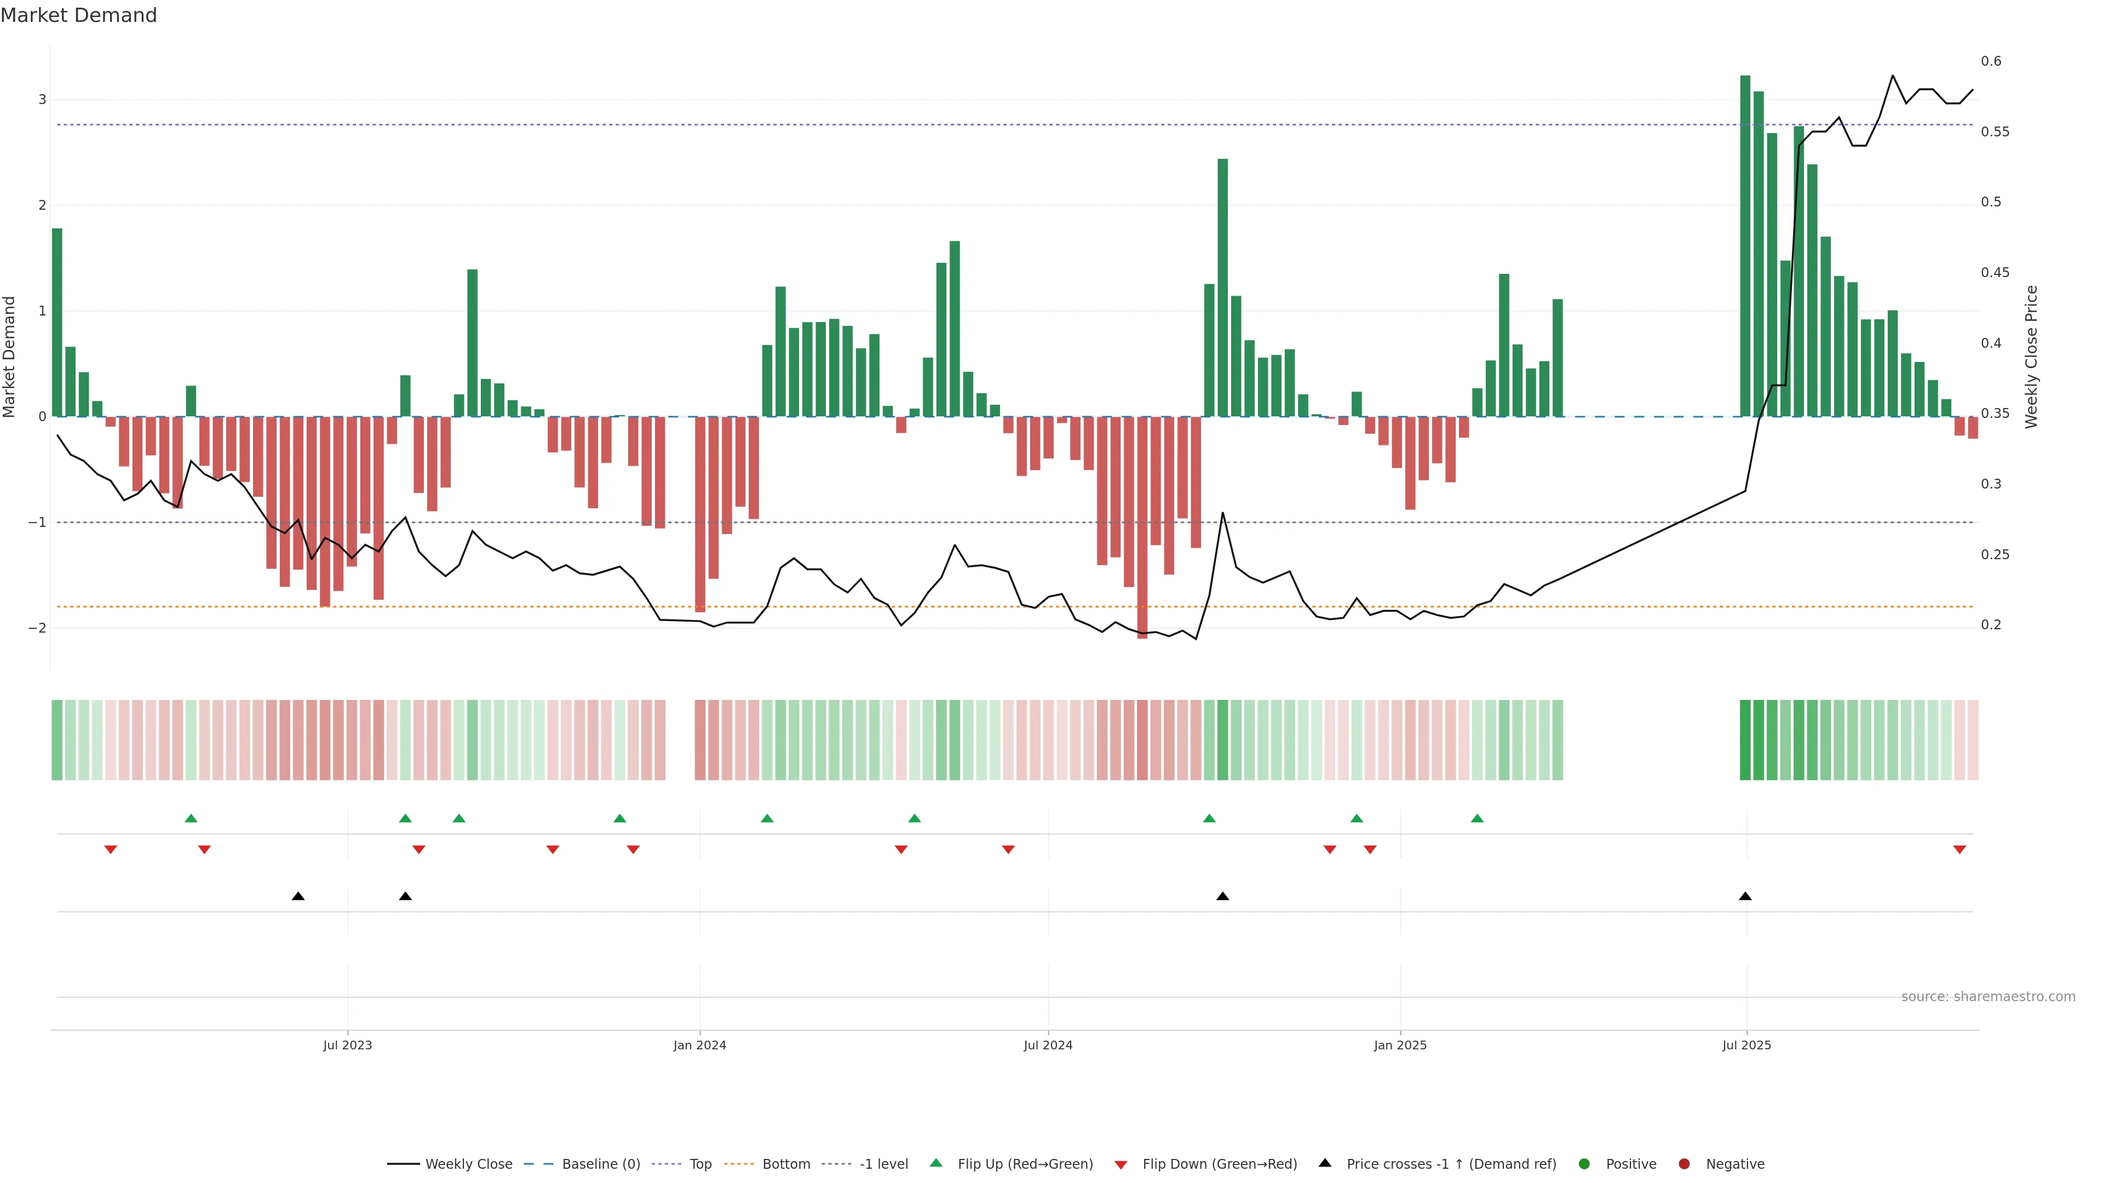This screenshot has height=1183, width=2103.
Task: Click the leftmost red flip-down triangle
Action: (x=110, y=850)
